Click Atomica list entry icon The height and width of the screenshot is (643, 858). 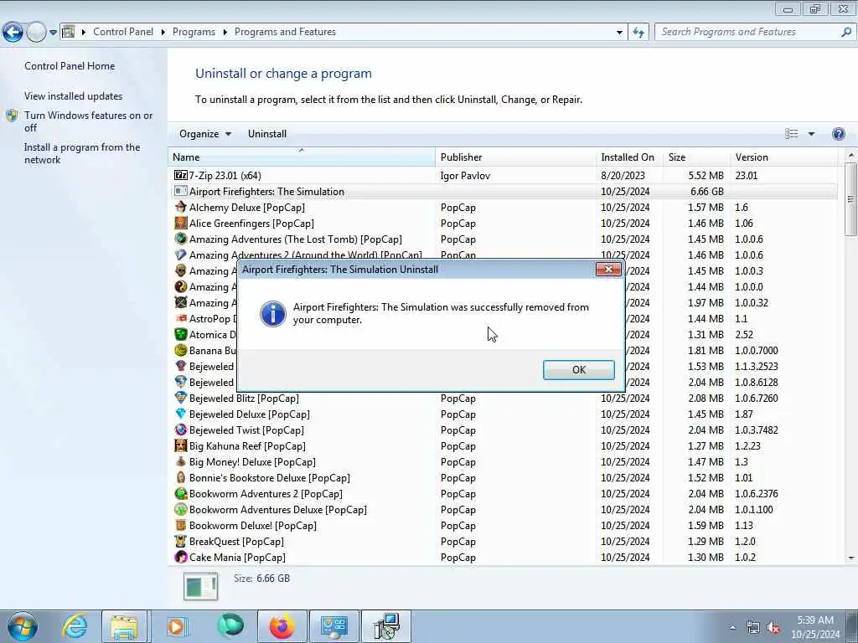click(x=181, y=334)
